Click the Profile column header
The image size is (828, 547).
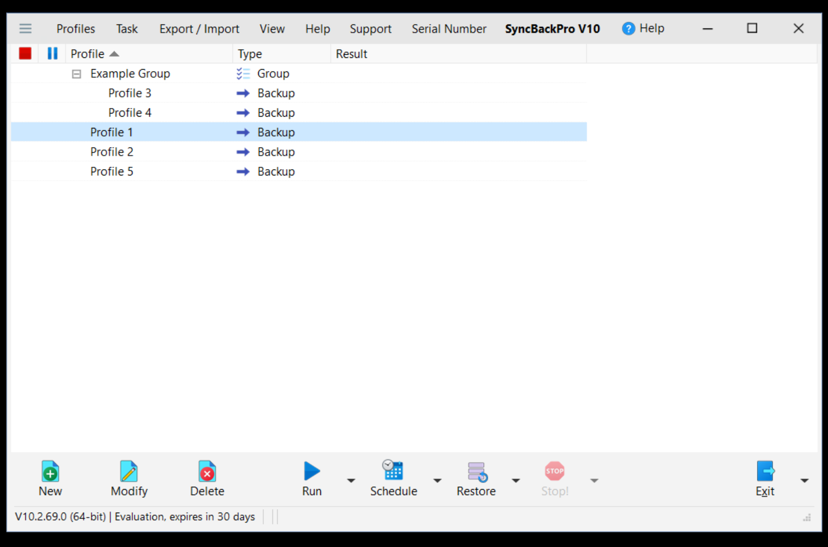click(149, 54)
